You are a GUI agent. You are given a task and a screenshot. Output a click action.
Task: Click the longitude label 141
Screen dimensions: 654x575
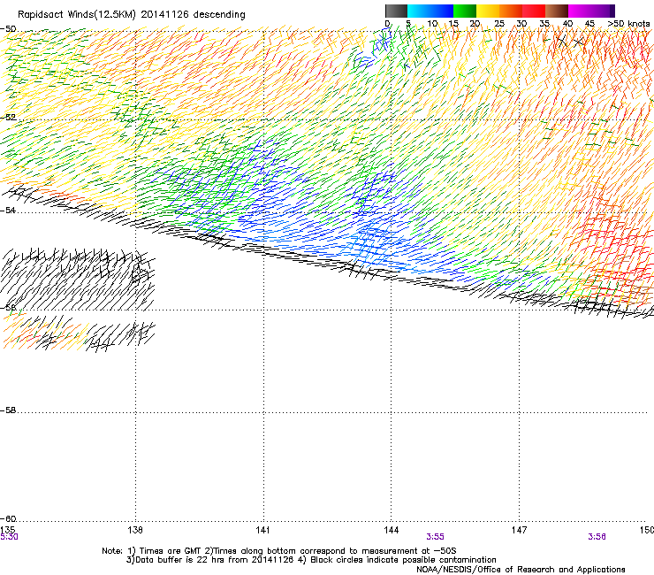(x=262, y=530)
